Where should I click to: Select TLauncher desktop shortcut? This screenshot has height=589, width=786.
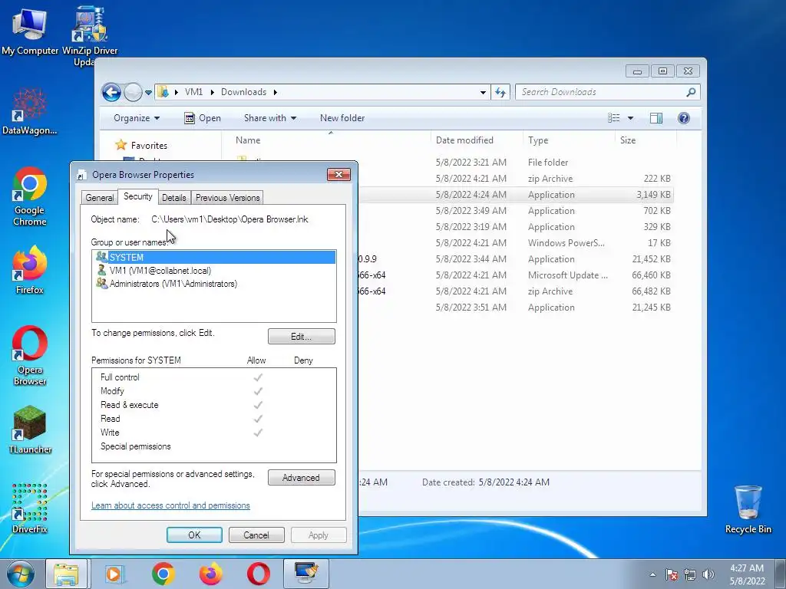click(30, 429)
